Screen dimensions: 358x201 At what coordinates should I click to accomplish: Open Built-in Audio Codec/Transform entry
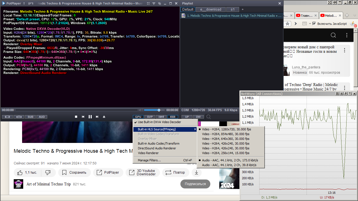click(165, 143)
